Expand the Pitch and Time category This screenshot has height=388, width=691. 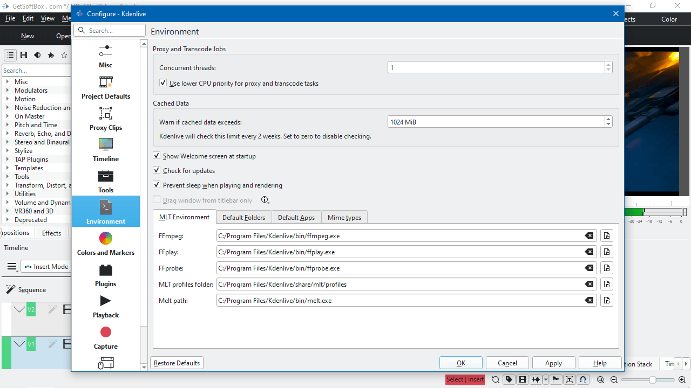pos(8,125)
